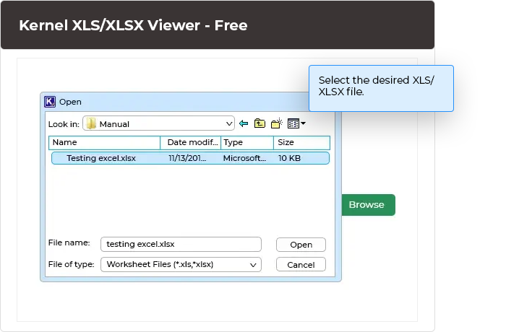This screenshot has height=332, width=506.
Task: Select the Testing excel.xlsx file row
Action: 190,158
